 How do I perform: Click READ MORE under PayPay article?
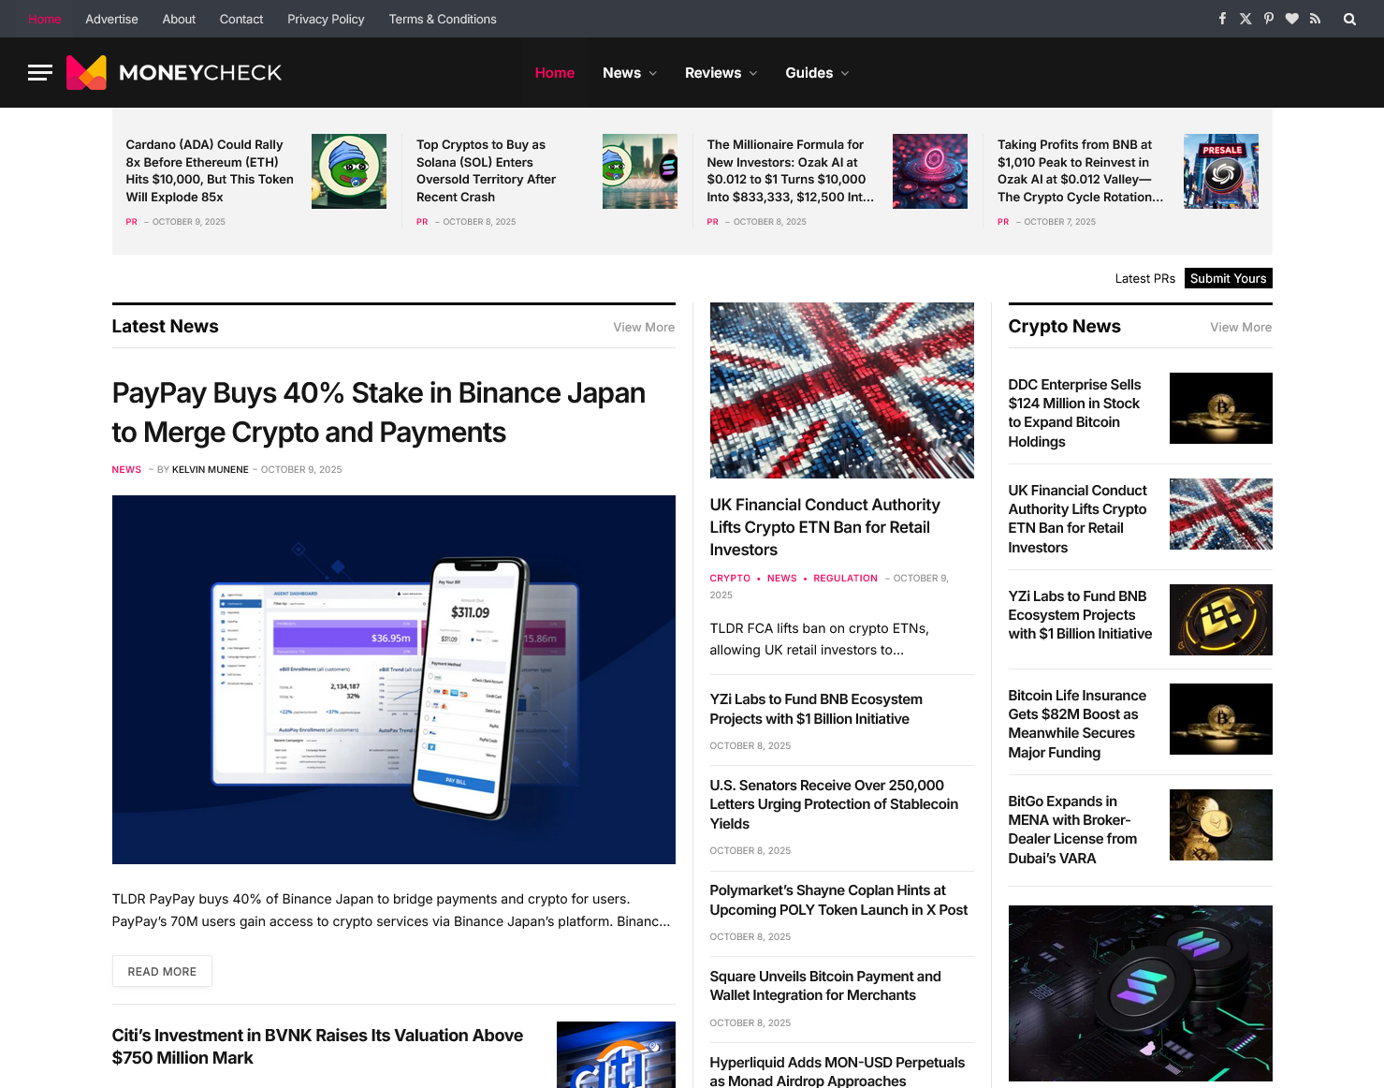[162, 971]
